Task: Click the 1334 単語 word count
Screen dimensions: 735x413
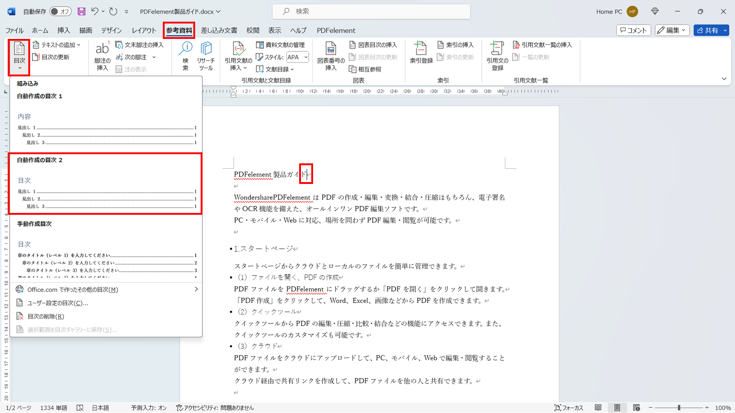Action: point(54,407)
